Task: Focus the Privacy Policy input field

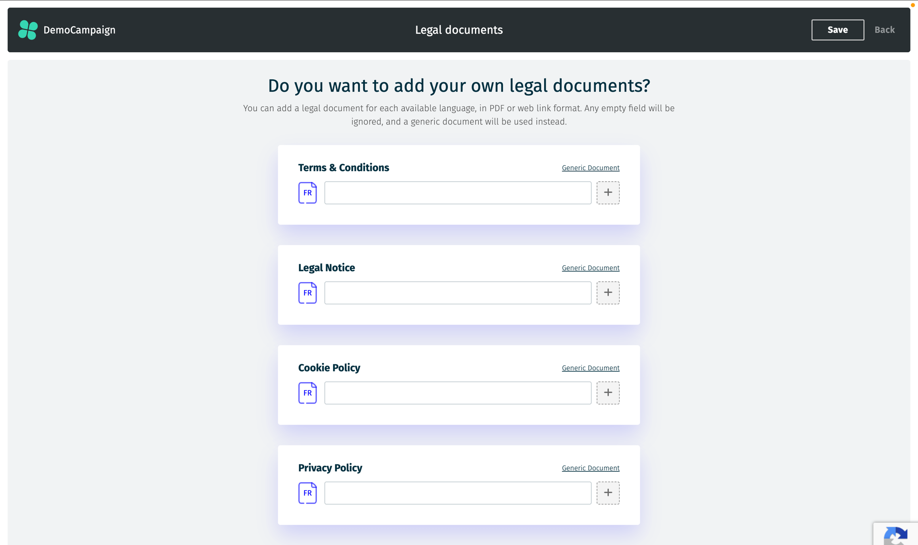Action: [x=457, y=493]
